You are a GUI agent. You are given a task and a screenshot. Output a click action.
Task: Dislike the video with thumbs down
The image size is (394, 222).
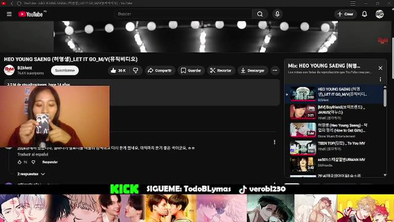pyautogui.click(x=135, y=70)
